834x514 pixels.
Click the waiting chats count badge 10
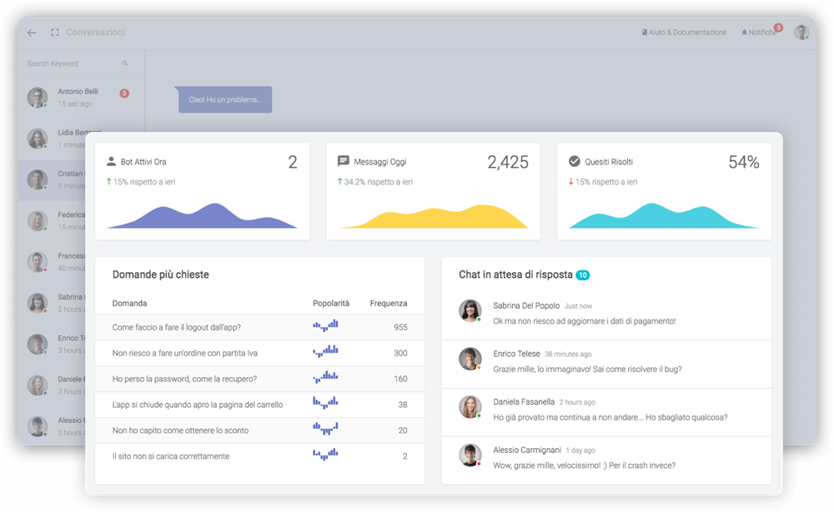coord(583,275)
